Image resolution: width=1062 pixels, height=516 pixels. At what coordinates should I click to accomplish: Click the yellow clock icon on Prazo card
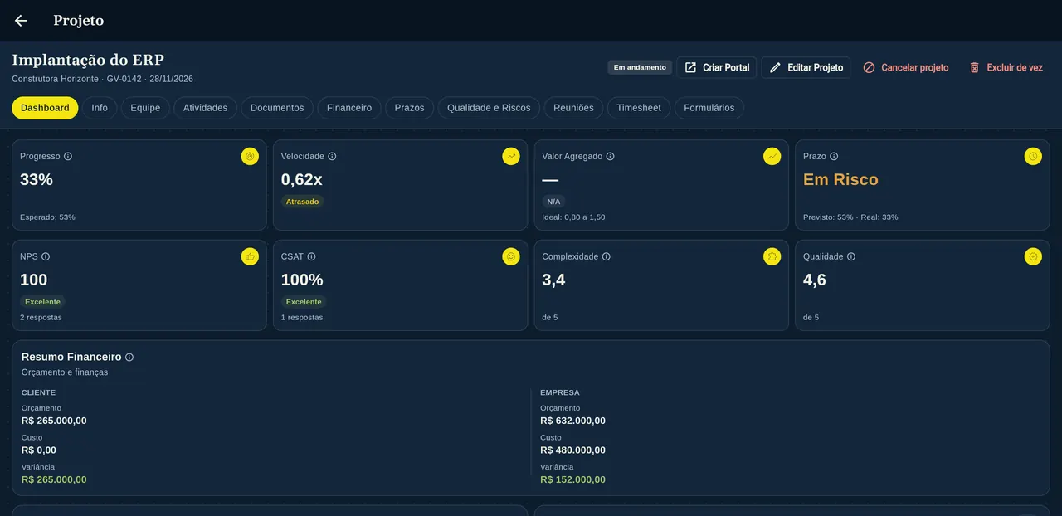tap(1033, 156)
